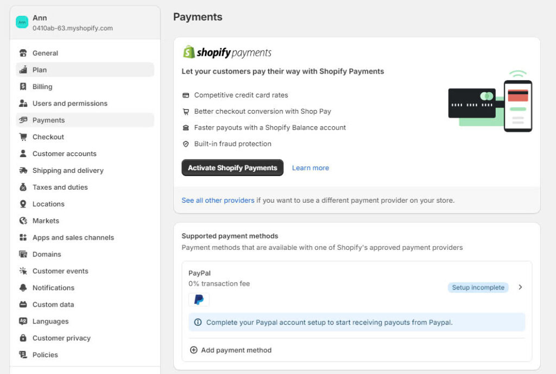The width and height of the screenshot is (556, 374).
Task: Open Domains settings
Action: [x=85, y=254]
